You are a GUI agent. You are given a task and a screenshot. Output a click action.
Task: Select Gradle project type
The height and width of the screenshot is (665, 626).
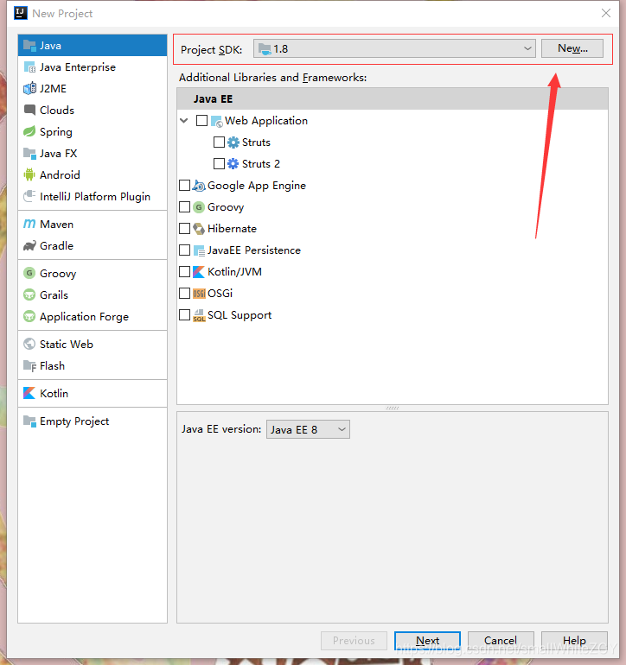click(93, 245)
